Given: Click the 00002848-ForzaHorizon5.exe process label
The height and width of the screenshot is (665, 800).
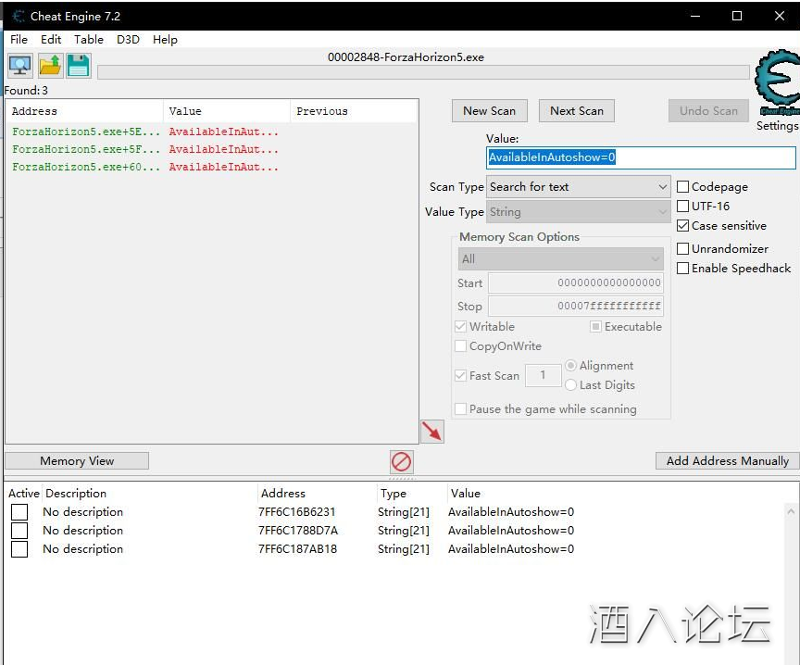Looking at the screenshot, I should [x=406, y=57].
